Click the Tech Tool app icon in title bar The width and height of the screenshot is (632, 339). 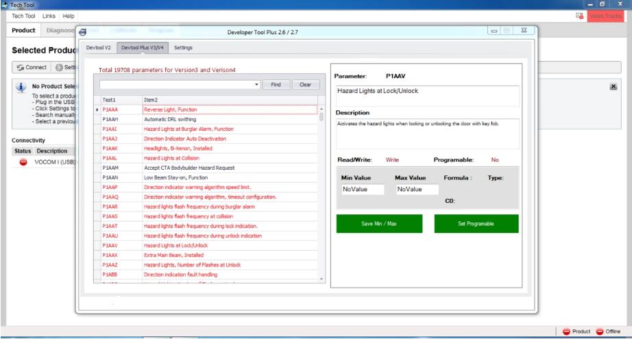[x=5, y=5]
